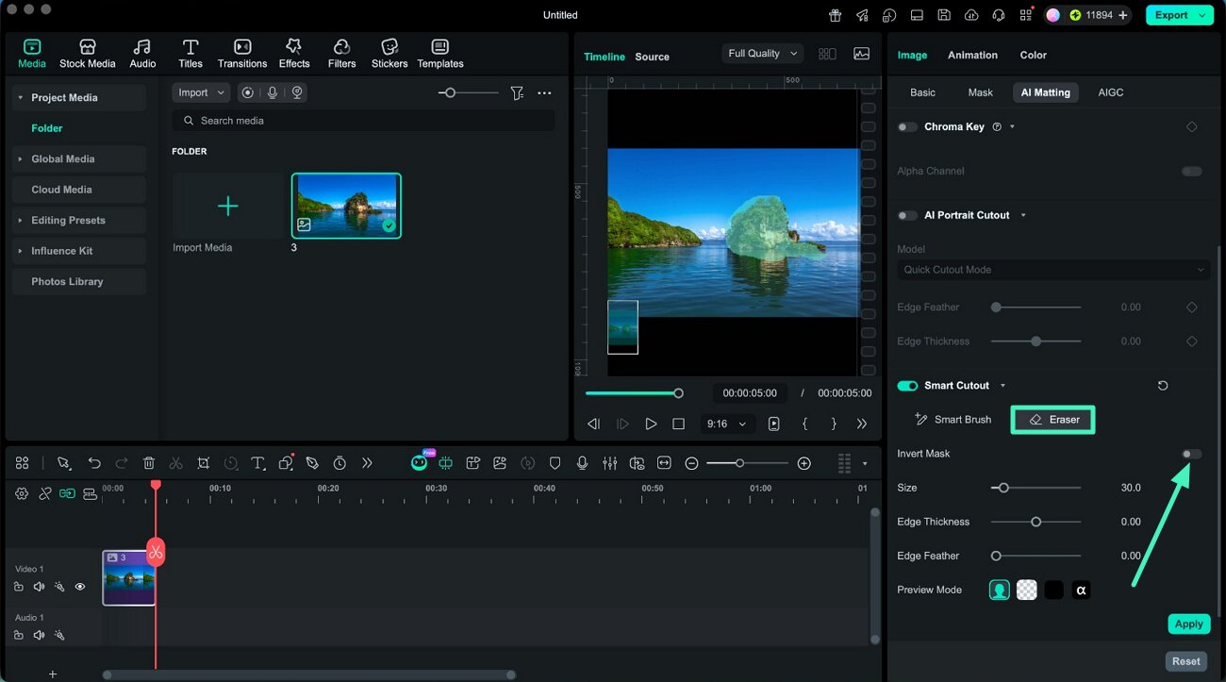This screenshot has width=1226, height=682.
Task: Click the marker shield icon in the timeline toolbar
Action: [x=555, y=463]
